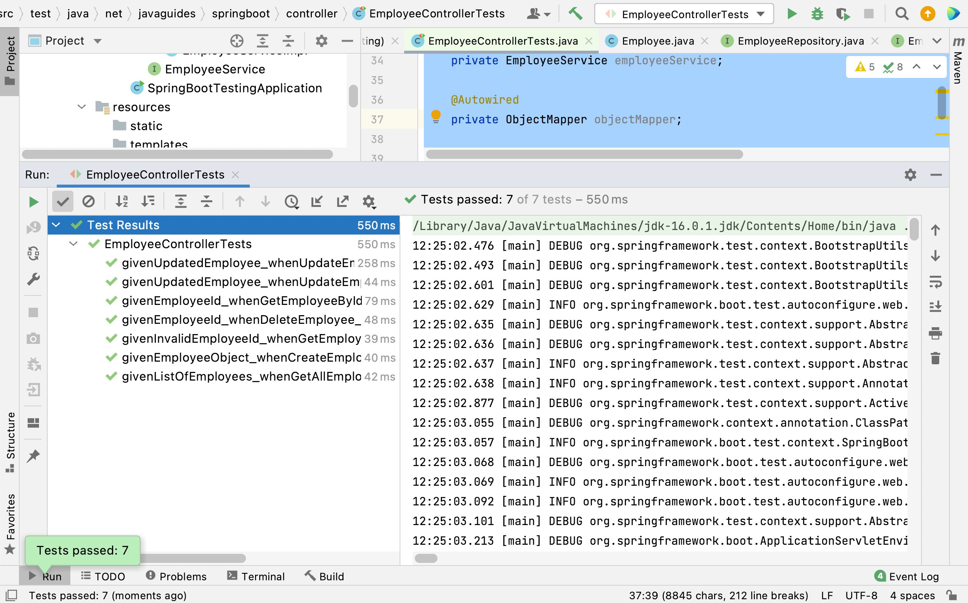Open Favorites side panel
Image resolution: width=968 pixels, height=603 pixels.
(x=10, y=524)
